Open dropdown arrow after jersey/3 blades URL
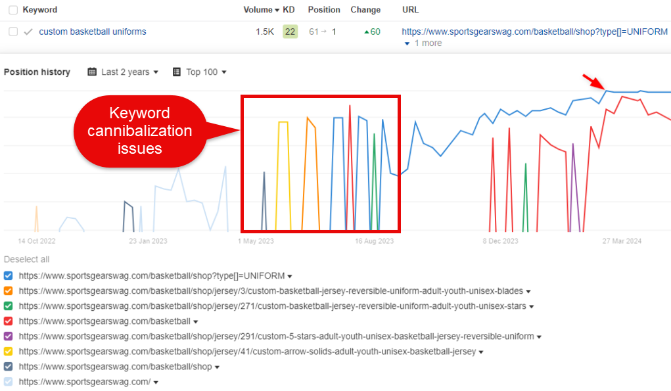This screenshot has height=391, width=671. 528,292
